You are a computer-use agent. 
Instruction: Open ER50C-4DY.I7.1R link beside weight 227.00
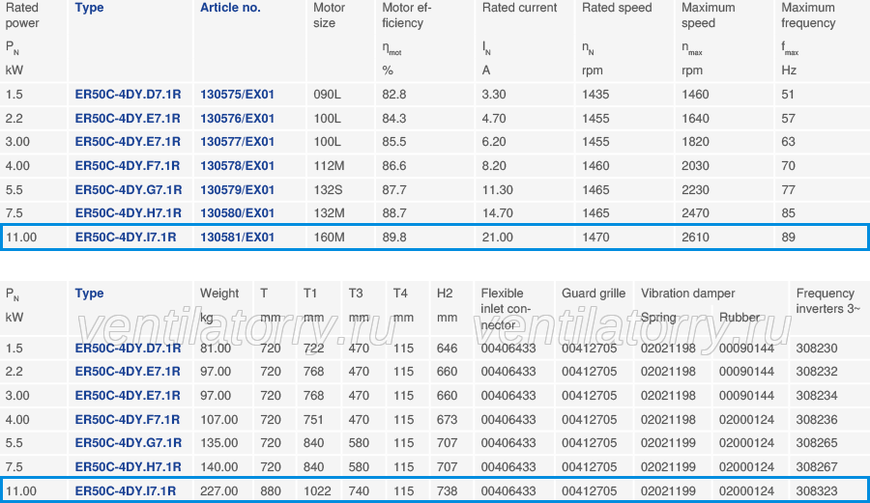126,491
